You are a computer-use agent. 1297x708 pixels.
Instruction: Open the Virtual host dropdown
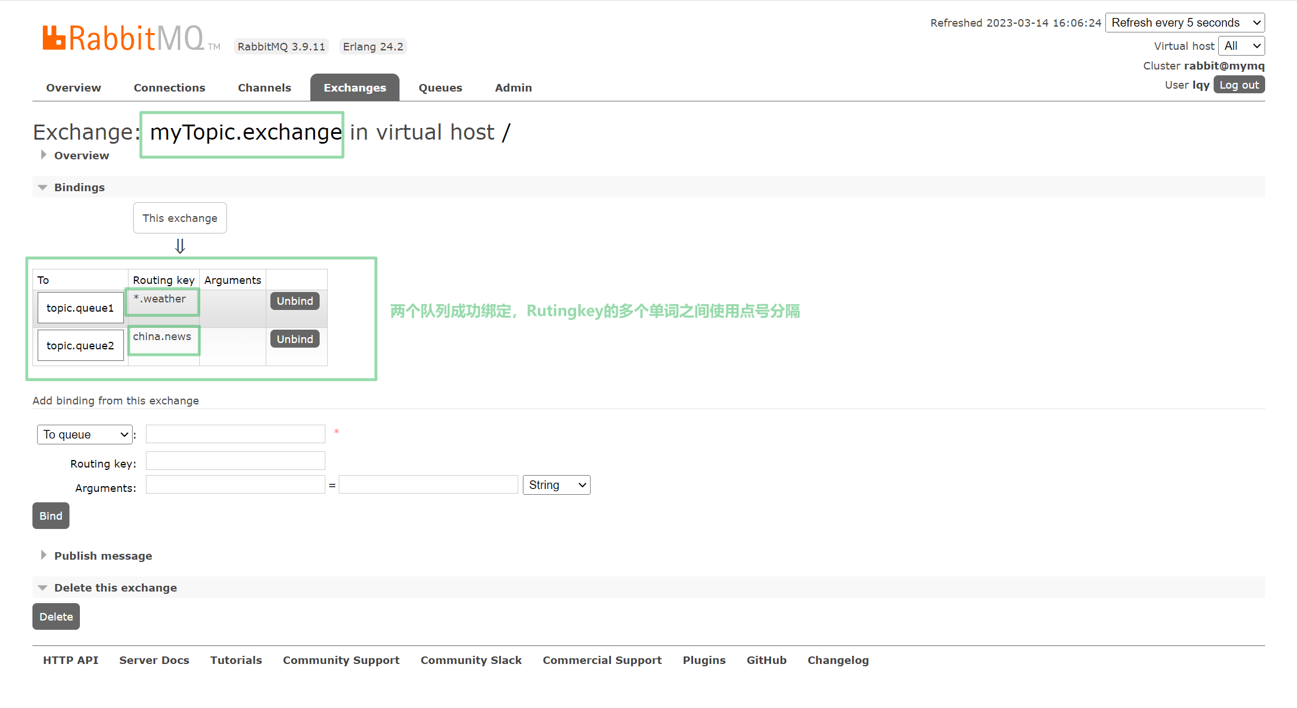point(1241,46)
